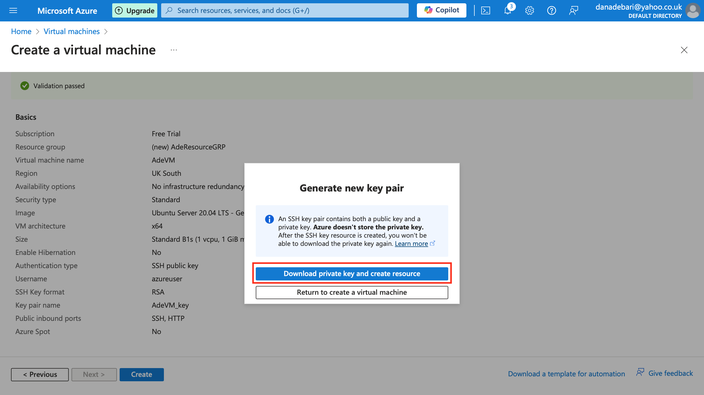Click the feedback person icon in header
Viewport: 704px width, 395px height.
coord(574,10)
